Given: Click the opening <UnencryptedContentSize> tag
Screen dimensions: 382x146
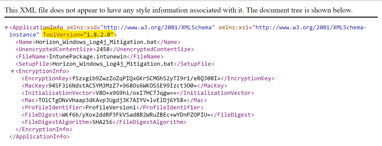Looking at the screenshot, I should [56, 49].
